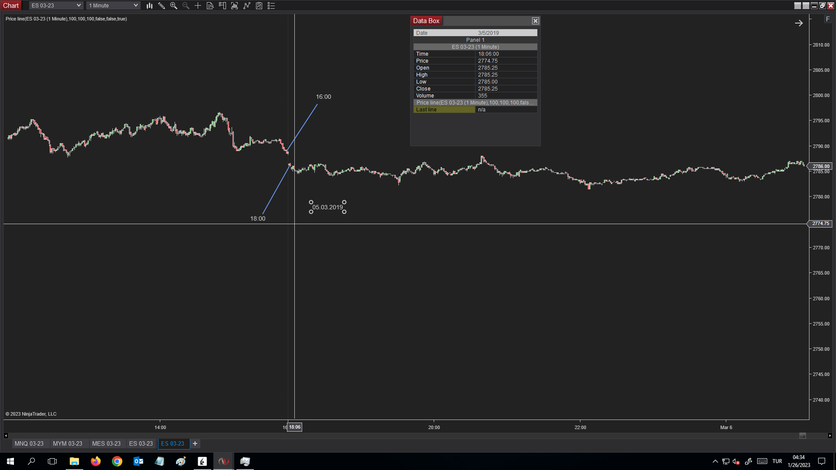Open the bar type chart style icon

pos(149,6)
